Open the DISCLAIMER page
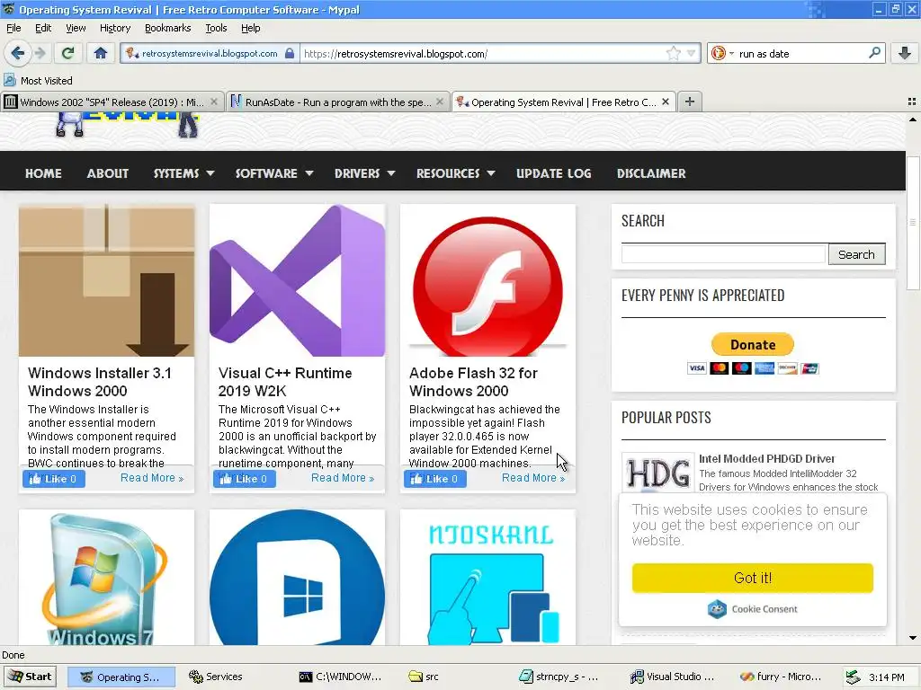 point(651,173)
